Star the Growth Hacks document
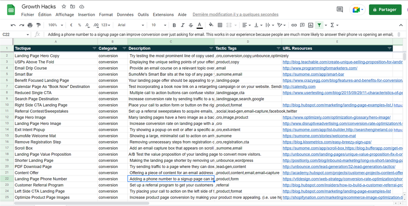Viewport: 408px width, 206px height. coord(64,6)
